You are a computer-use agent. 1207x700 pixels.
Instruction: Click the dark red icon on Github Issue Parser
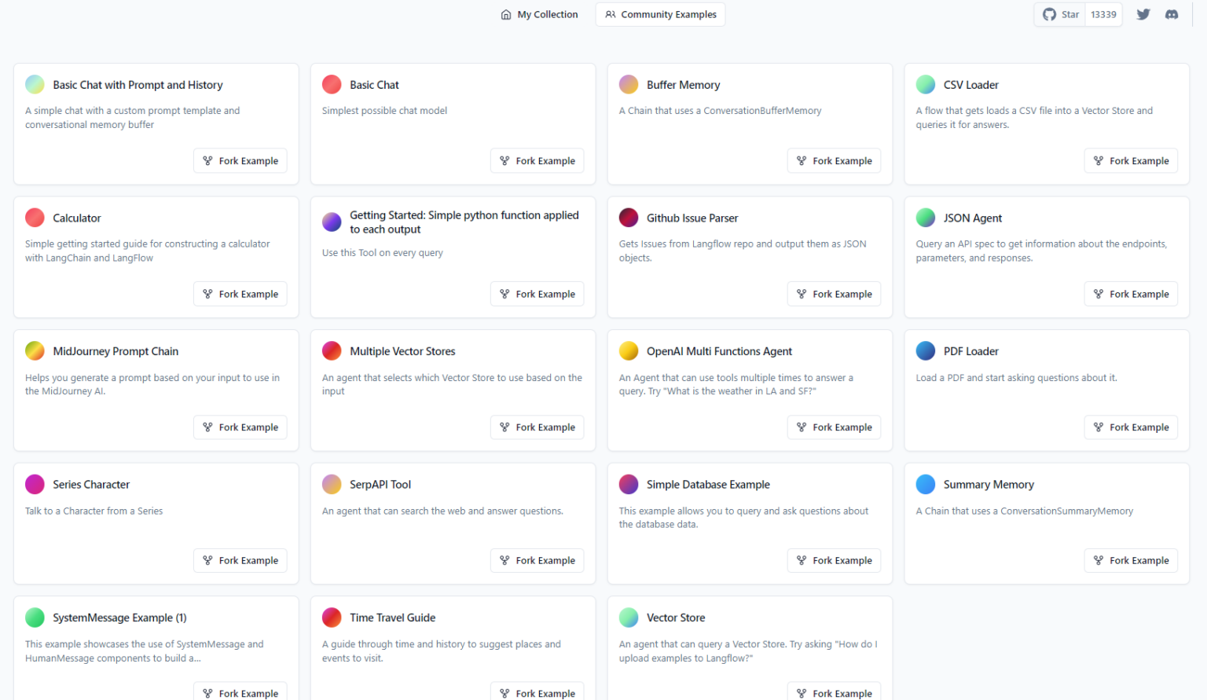pos(629,218)
